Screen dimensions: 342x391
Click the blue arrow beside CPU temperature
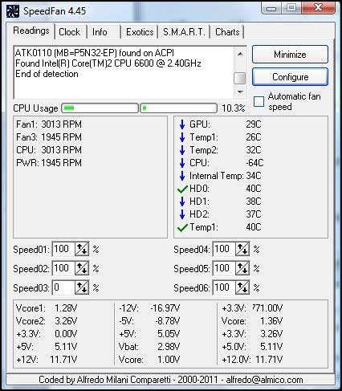click(182, 163)
